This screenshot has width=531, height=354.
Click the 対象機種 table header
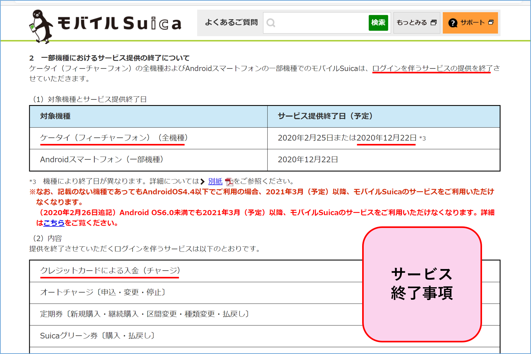pyautogui.click(x=148, y=116)
